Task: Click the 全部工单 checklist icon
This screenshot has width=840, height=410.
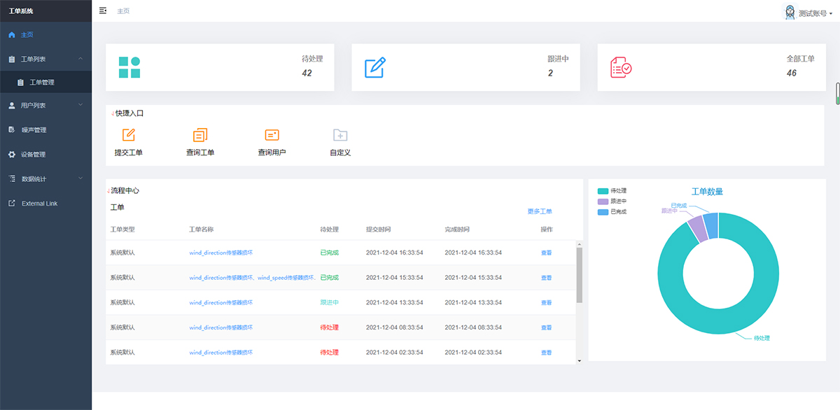Action: coord(621,67)
